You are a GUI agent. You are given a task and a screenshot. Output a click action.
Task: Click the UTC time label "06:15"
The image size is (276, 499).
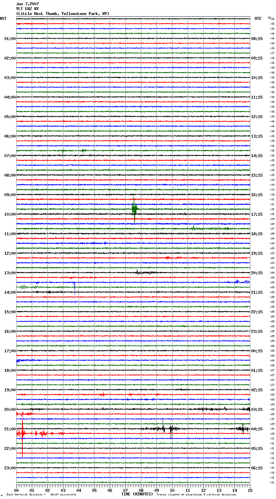tap(257, 468)
